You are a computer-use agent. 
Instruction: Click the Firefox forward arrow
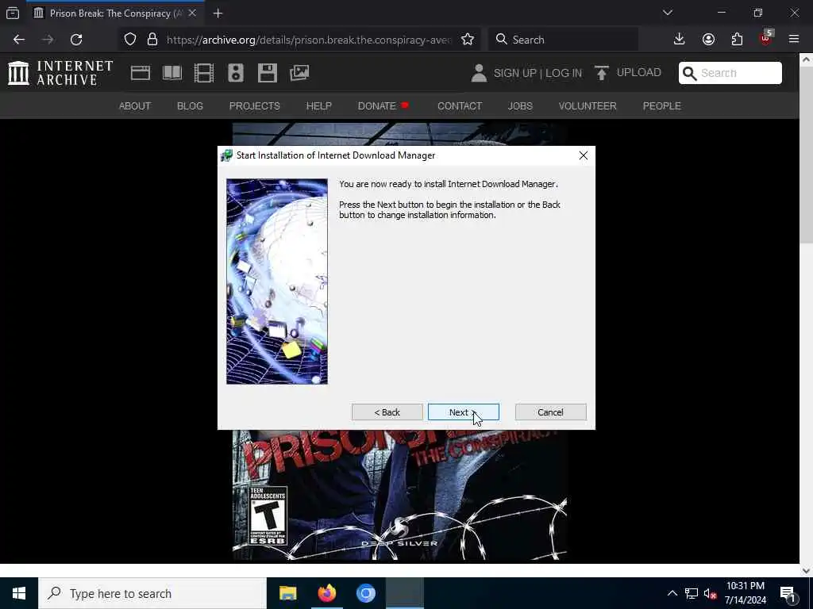pyautogui.click(x=48, y=40)
